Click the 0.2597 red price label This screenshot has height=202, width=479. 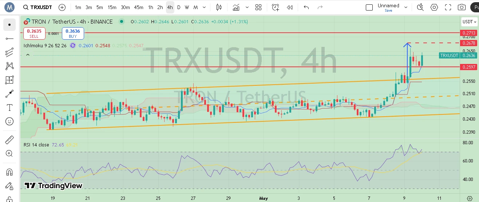469,67
